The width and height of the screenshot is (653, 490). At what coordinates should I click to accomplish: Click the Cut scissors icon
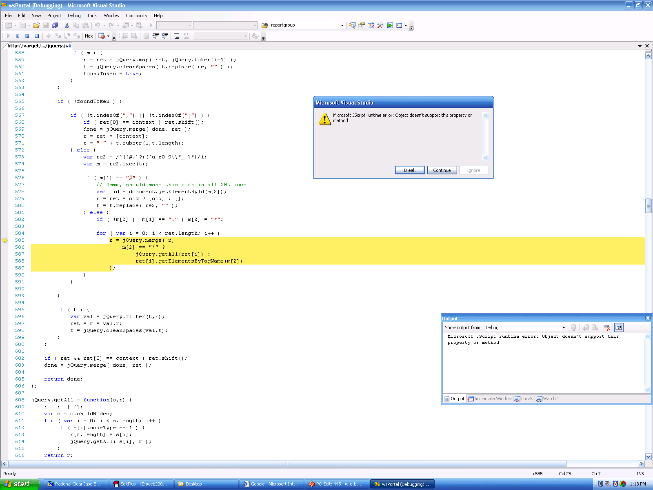pyautogui.click(x=67, y=25)
